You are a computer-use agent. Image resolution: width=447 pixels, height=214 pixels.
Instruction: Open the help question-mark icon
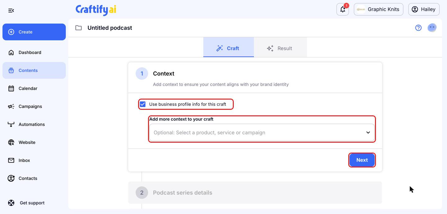pyautogui.click(x=418, y=28)
